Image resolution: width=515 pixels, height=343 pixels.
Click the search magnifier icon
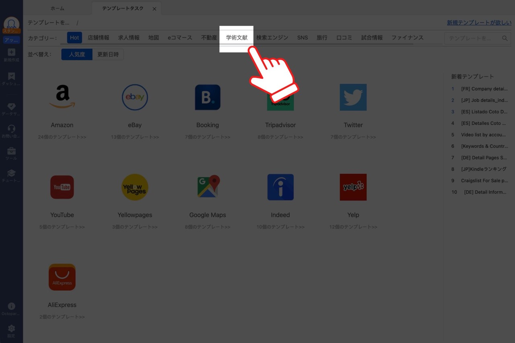pos(505,38)
